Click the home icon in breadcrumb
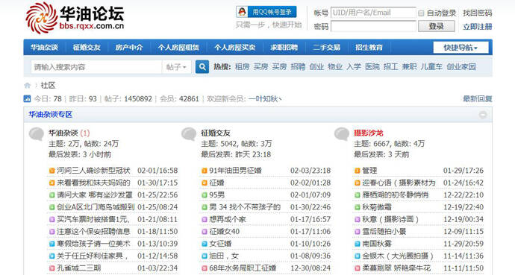This screenshot has width=515, height=275. coord(28,86)
